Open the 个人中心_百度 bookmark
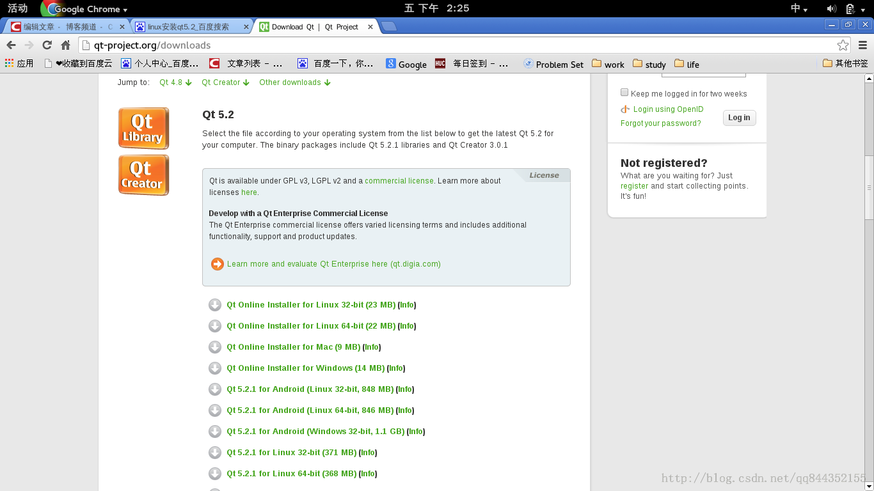Image resolution: width=874 pixels, height=491 pixels. pyautogui.click(x=160, y=63)
